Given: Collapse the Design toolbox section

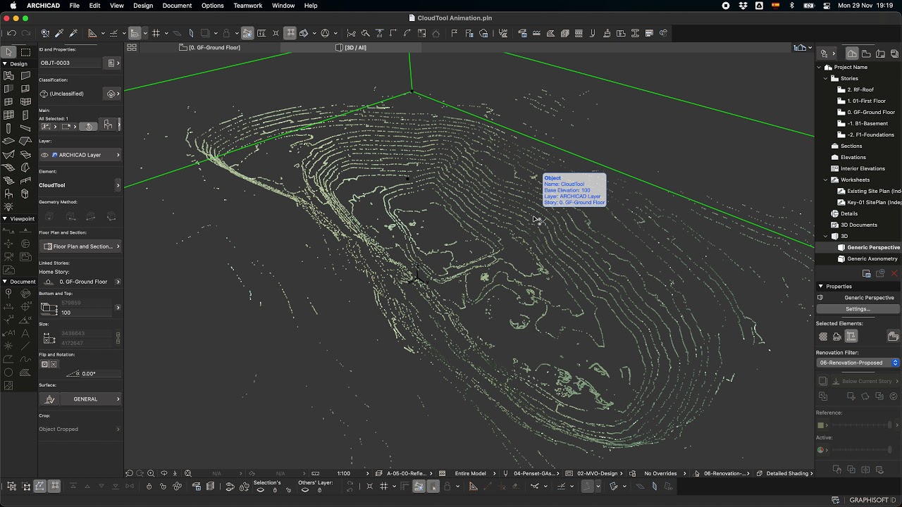Looking at the screenshot, I should point(4,64).
